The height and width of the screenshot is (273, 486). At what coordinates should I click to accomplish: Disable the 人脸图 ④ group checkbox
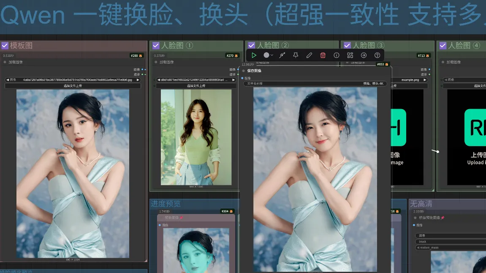point(443,45)
